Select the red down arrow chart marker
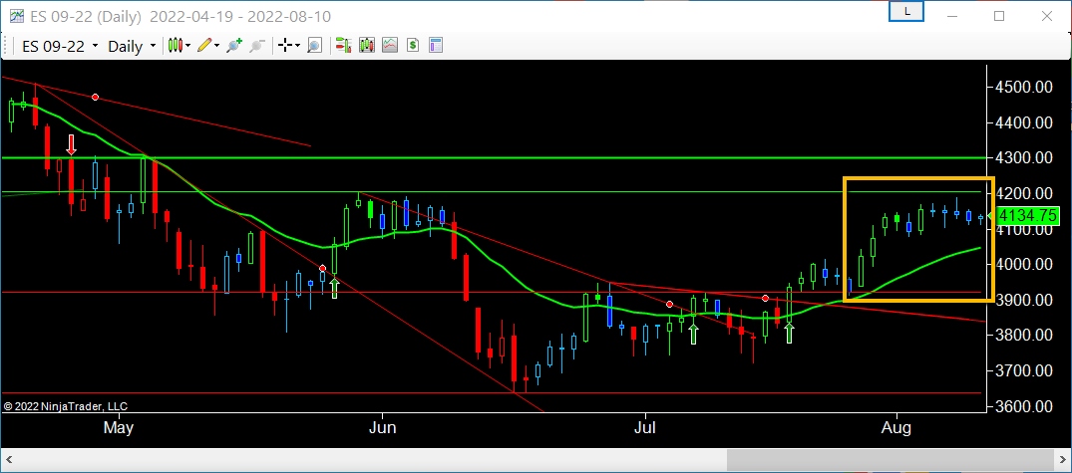 [x=71, y=144]
